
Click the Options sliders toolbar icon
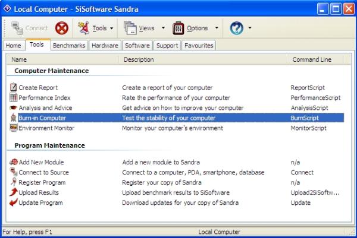(x=178, y=28)
